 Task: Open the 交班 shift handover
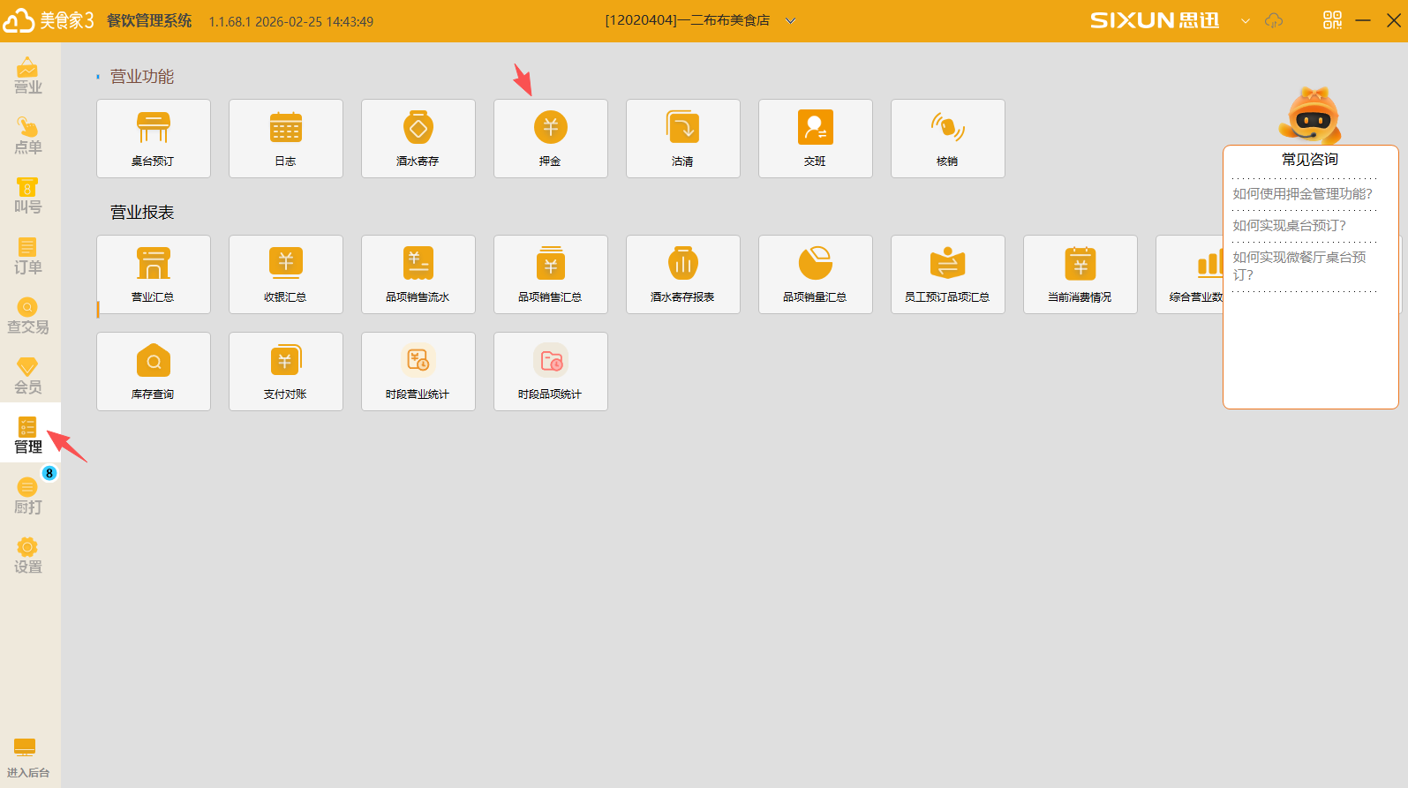[x=815, y=139]
